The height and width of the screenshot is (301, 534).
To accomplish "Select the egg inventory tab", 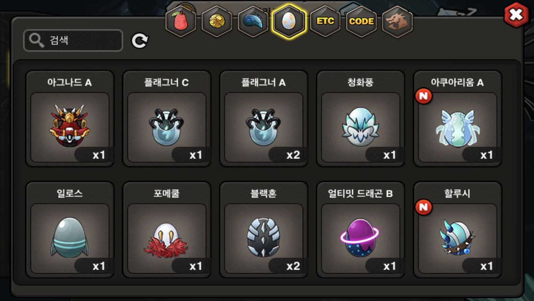I will (289, 22).
